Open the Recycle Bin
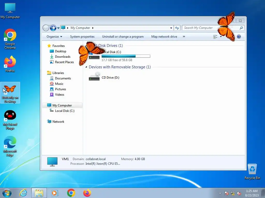Screen dimensions: 265x198 (252, 171)
